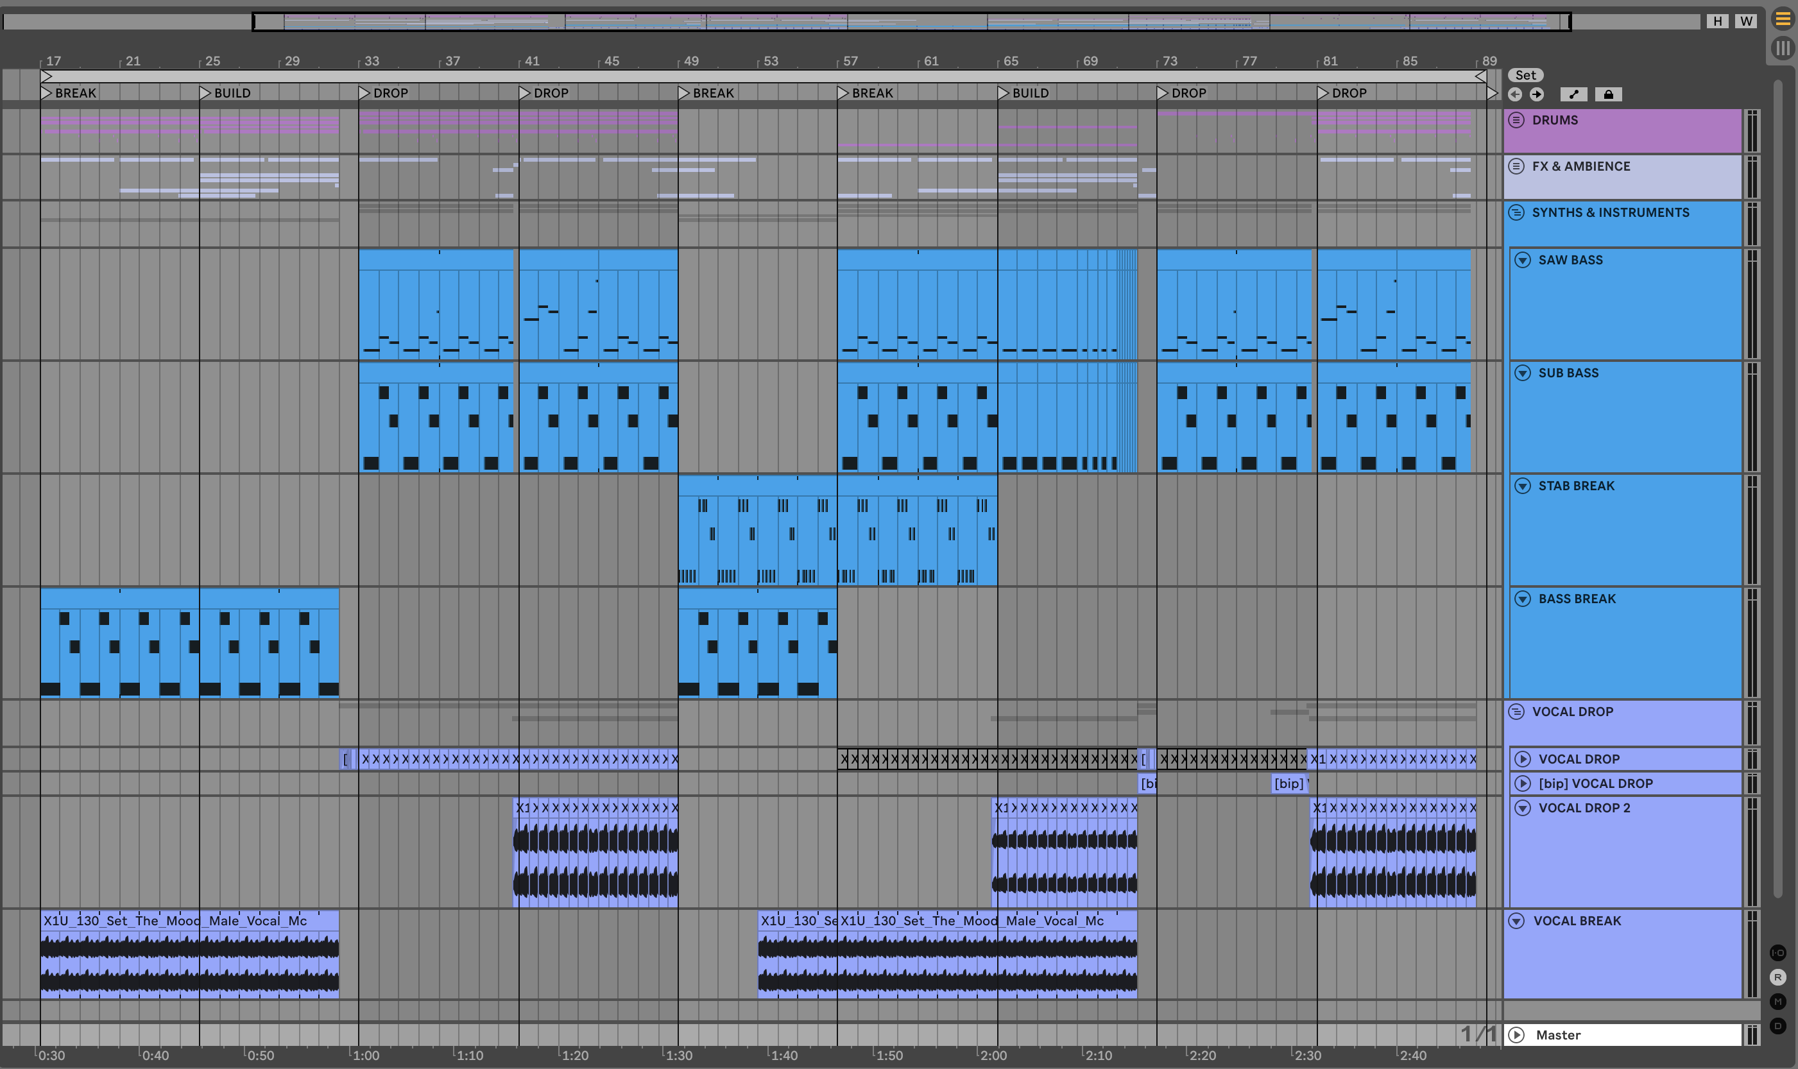Image resolution: width=1798 pixels, height=1069 pixels.
Task: Switch to Arrangement View with the orange horizontal-lines icon
Action: pyautogui.click(x=1783, y=19)
